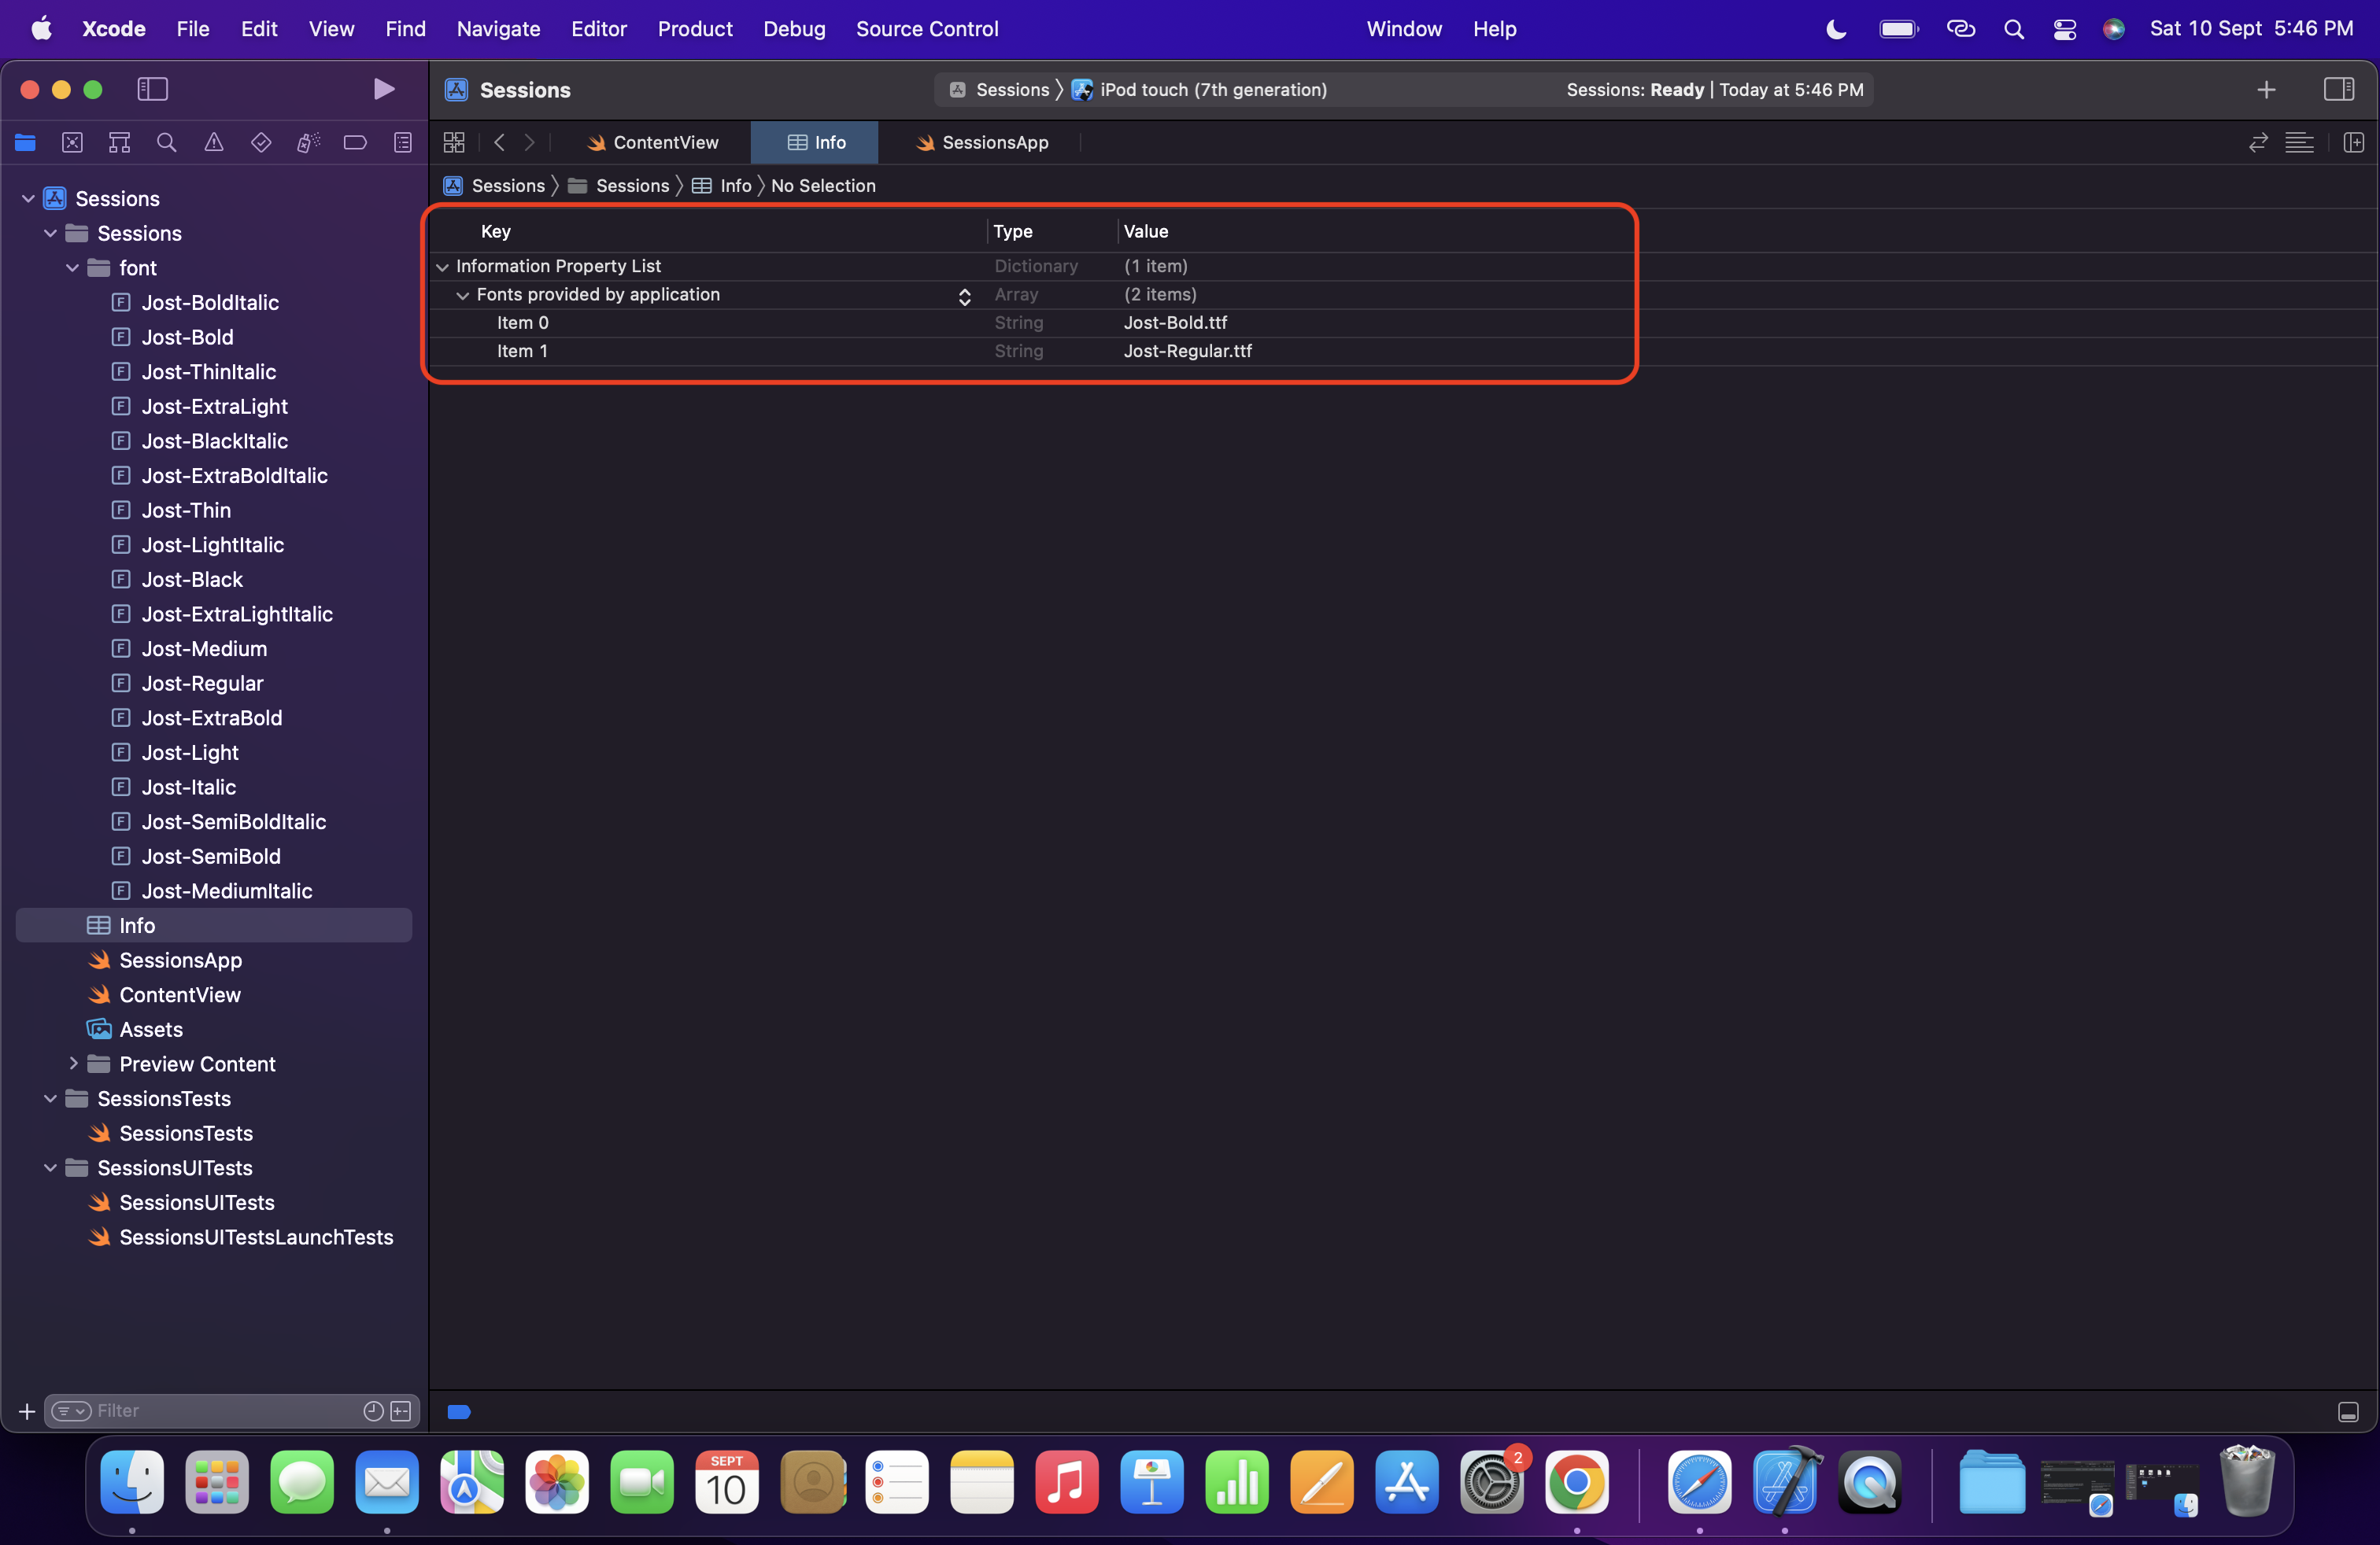Expand the Preview Content folder
Viewport: 2380px width, 1545px height.
(x=73, y=1064)
